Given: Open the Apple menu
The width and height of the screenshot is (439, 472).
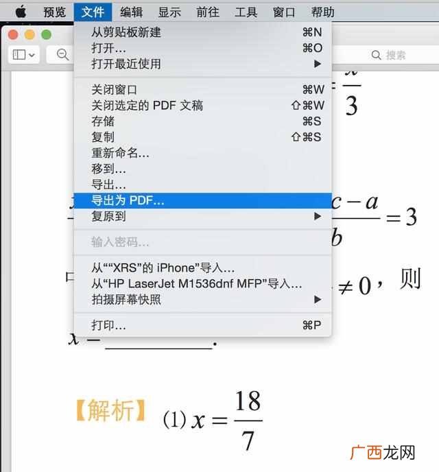Looking at the screenshot, I should (21, 12).
